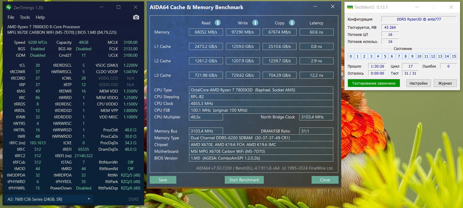The height and width of the screenshot is (208, 463).
Task: Click Осталось remaining time 0:00:00
Action: [x=377, y=73]
